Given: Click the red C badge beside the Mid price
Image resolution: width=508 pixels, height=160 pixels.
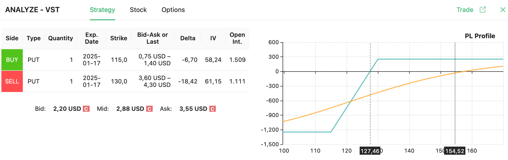Looking at the screenshot, I should pyautogui.click(x=149, y=109).
